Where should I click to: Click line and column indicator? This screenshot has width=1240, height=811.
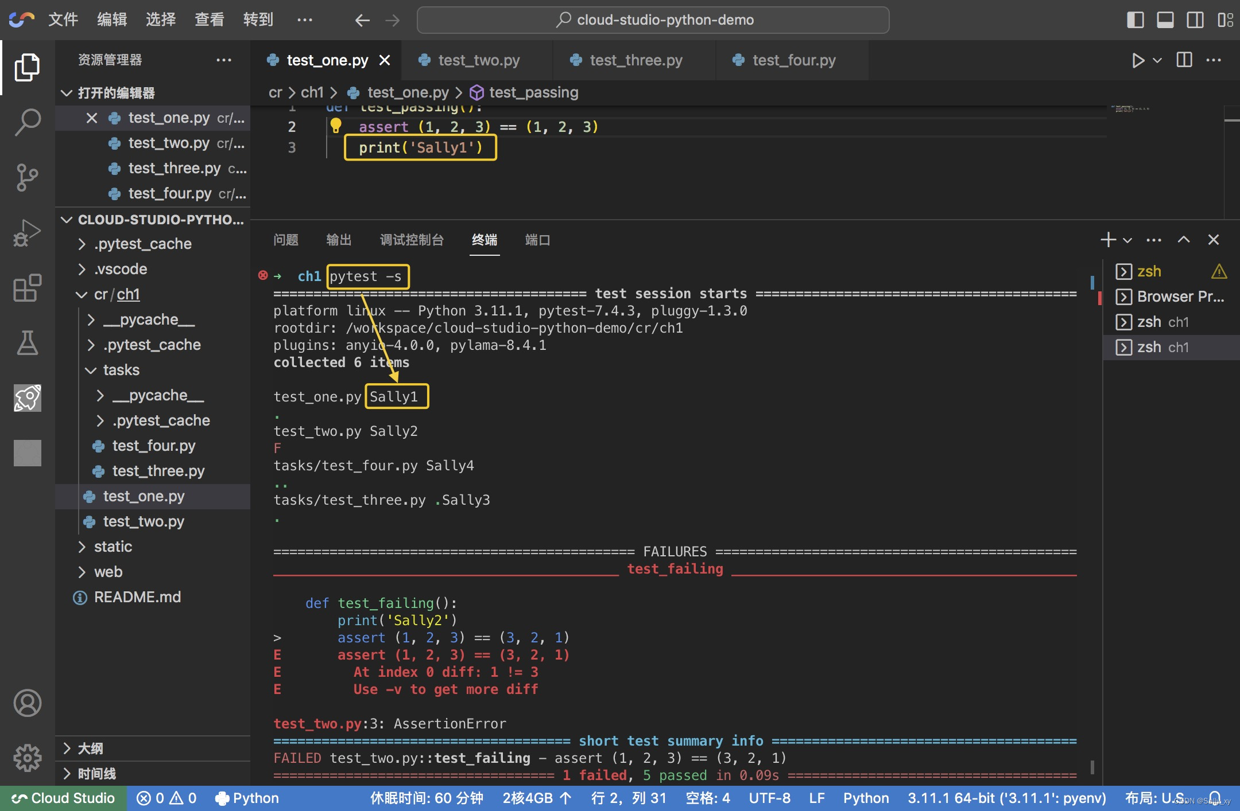[629, 798]
